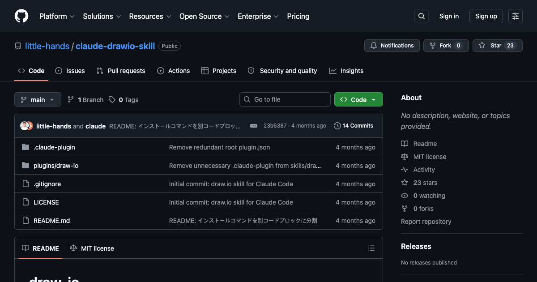The height and width of the screenshot is (282, 537).
Task: Click the fork icon beside 0 forks
Action: tap(405, 209)
